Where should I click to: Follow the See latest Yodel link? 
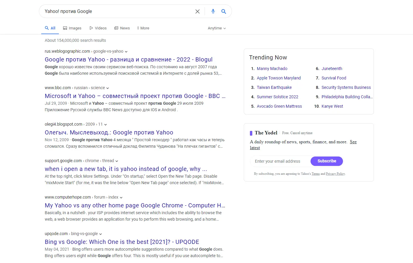click(x=353, y=142)
